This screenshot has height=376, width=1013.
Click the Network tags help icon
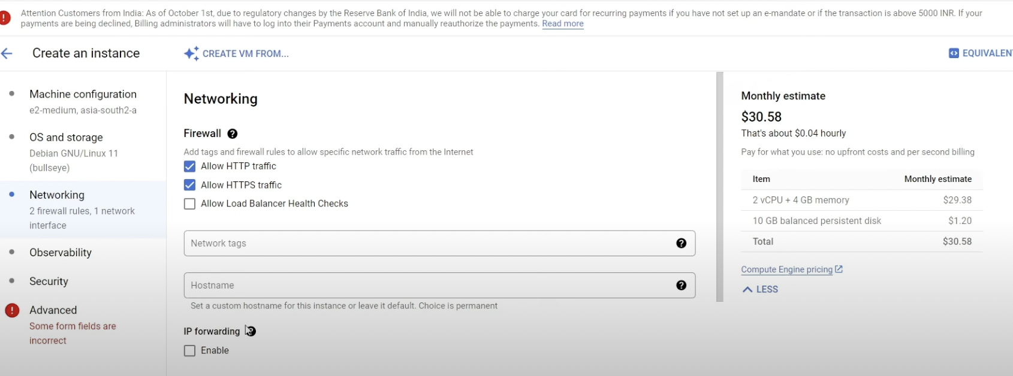[x=681, y=243]
